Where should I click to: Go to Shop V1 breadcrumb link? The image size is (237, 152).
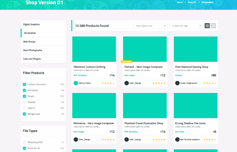coord(192,2)
